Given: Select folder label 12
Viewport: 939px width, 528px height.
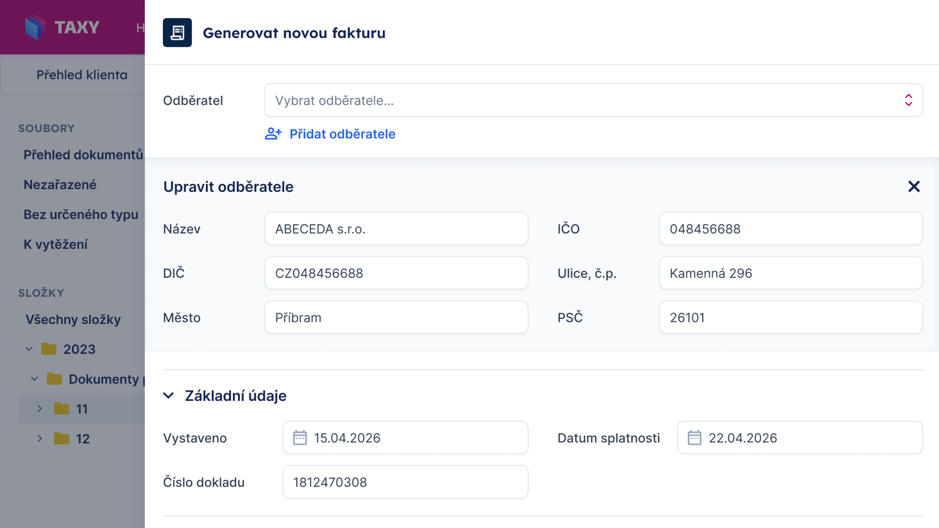Looking at the screenshot, I should pos(83,439).
